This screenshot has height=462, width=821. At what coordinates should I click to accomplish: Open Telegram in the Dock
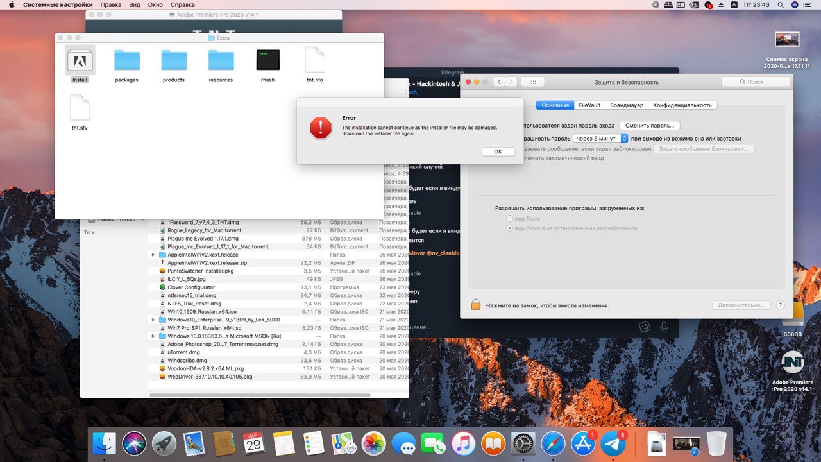click(x=613, y=443)
